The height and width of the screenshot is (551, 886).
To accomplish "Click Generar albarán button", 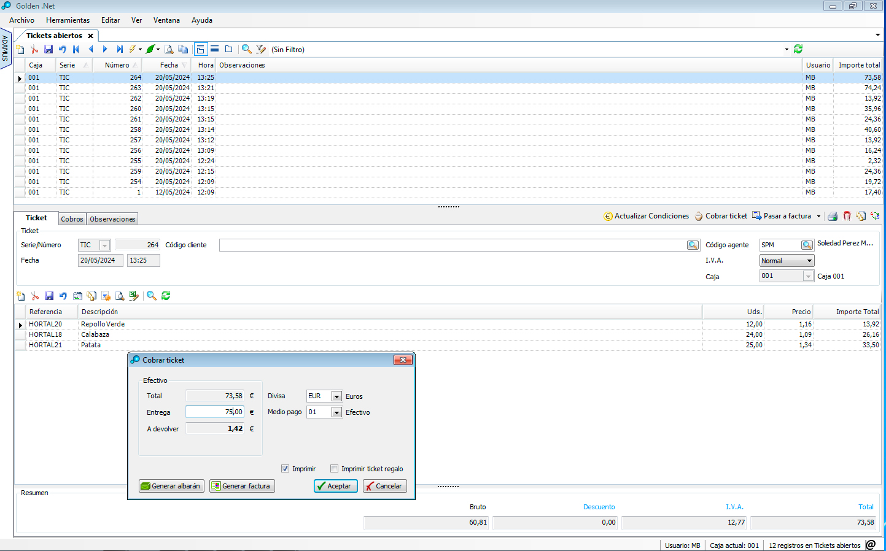I will pyautogui.click(x=172, y=486).
